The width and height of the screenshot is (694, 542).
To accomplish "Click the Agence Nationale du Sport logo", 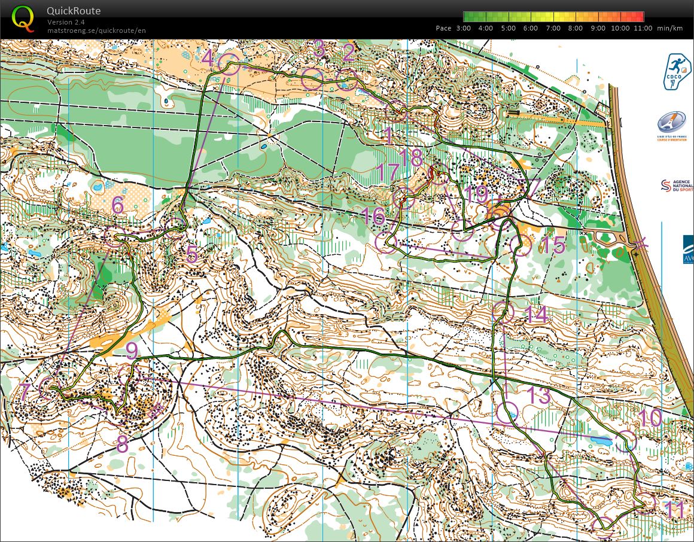I will [677, 186].
